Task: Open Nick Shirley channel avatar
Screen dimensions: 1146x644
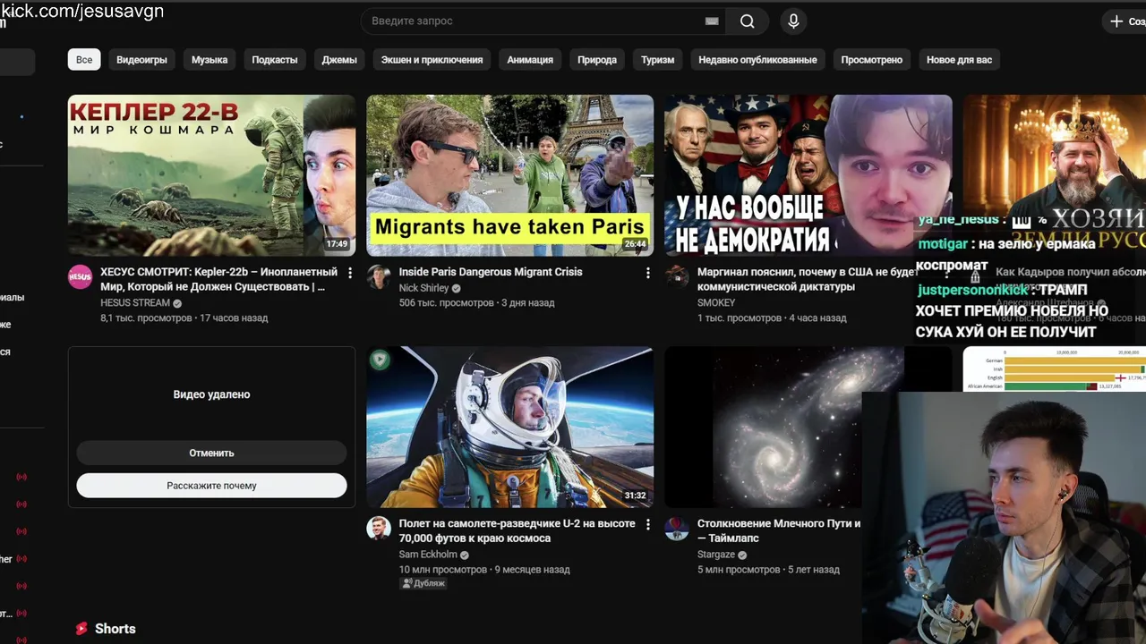Action: pyautogui.click(x=379, y=276)
